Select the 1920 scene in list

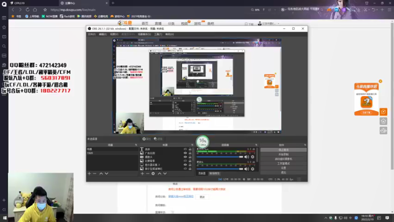[112, 153]
